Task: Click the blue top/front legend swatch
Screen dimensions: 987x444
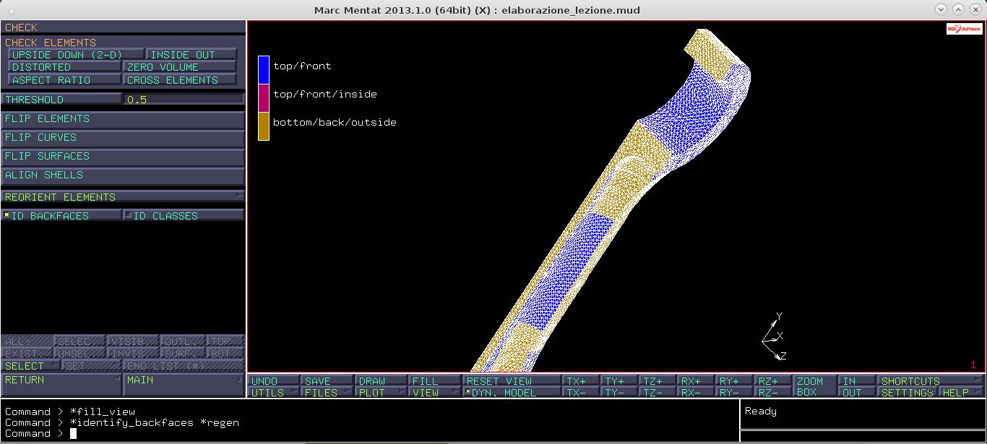Action: click(x=264, y=70)
